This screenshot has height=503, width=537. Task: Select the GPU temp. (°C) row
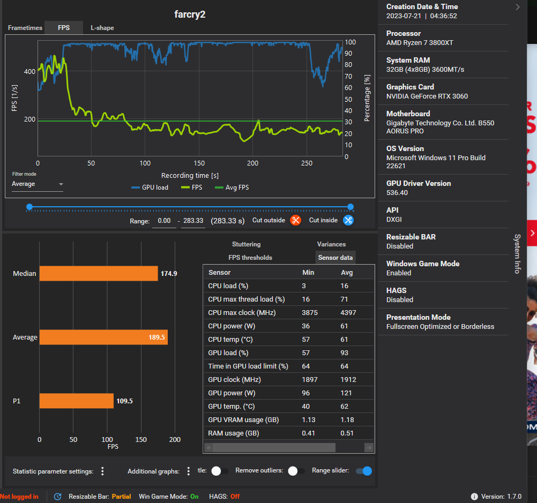pos(289,406)
